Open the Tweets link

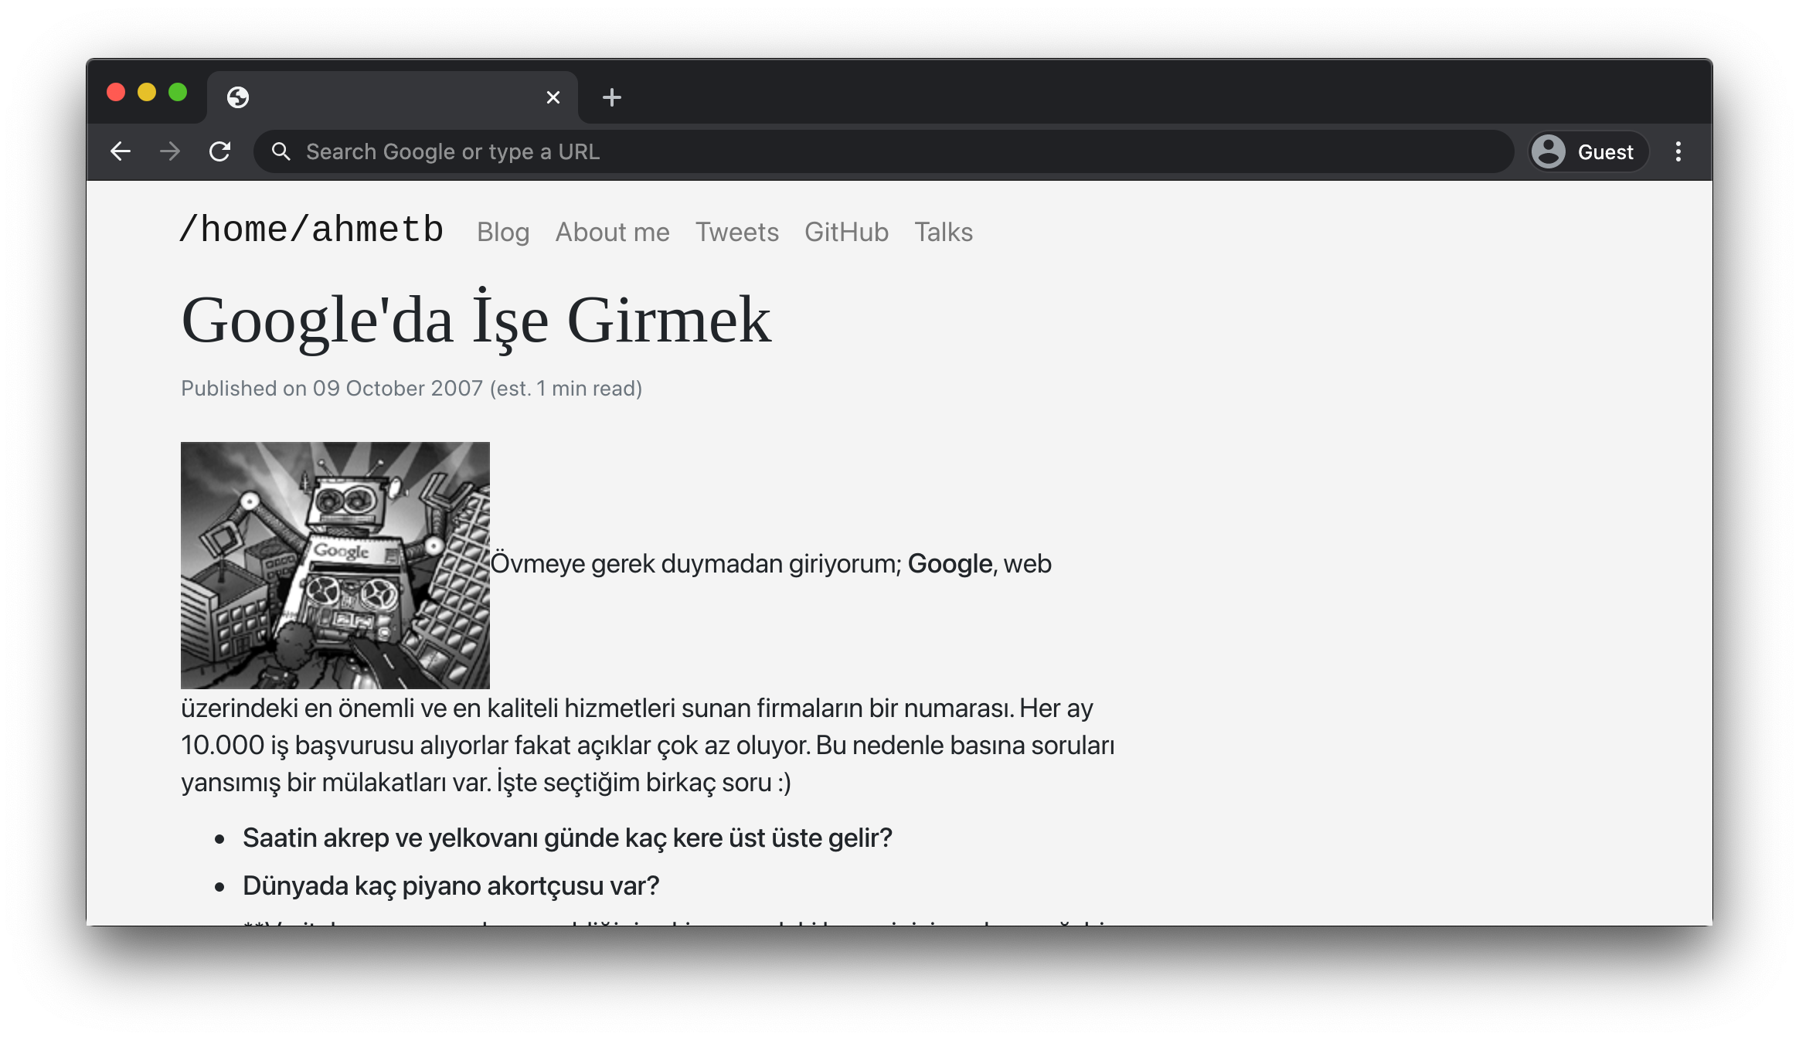pyautogui.click(x=736, y=232)
